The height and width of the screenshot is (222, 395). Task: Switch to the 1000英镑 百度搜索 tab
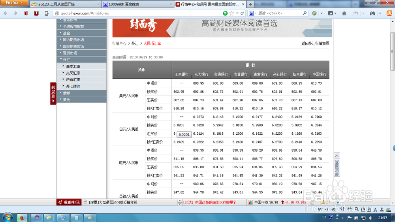[x=137, y=4]
